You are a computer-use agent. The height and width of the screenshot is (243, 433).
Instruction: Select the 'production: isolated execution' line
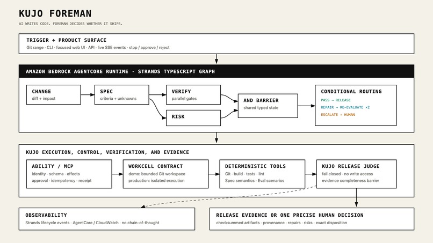[156, 180]
